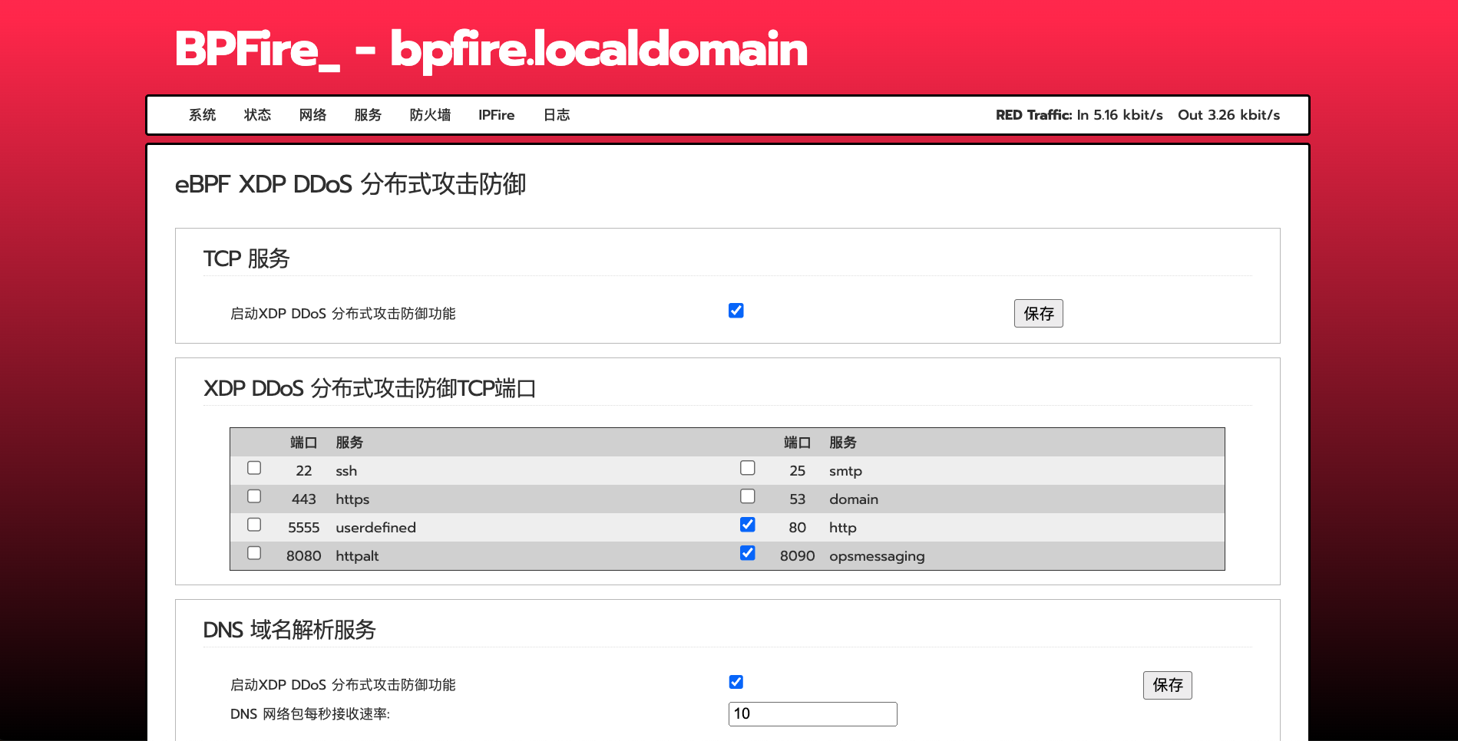This screenshot has width=1458, height=741.
Task: Click 保存 button in TCP 服务 section
Action: click(1038, 313)
